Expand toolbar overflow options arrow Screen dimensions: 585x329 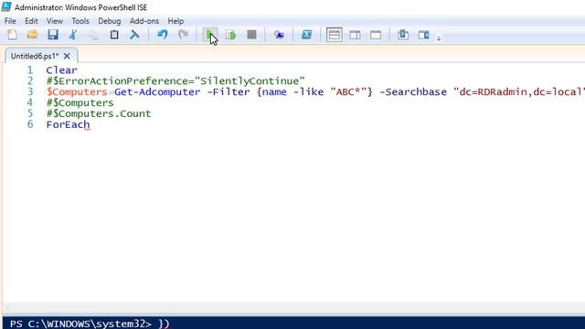click(x=439, y=38)
